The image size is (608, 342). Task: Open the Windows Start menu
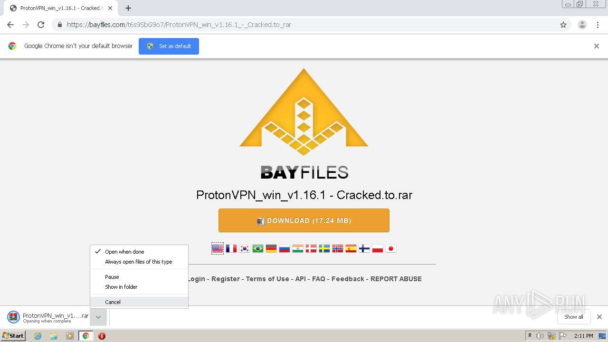(13, 336)
